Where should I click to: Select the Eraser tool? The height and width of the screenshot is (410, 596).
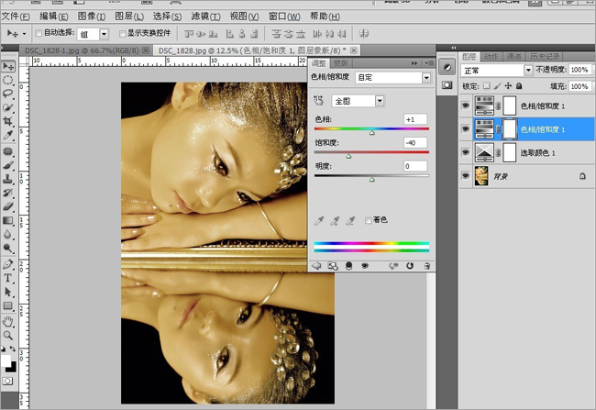8,206
